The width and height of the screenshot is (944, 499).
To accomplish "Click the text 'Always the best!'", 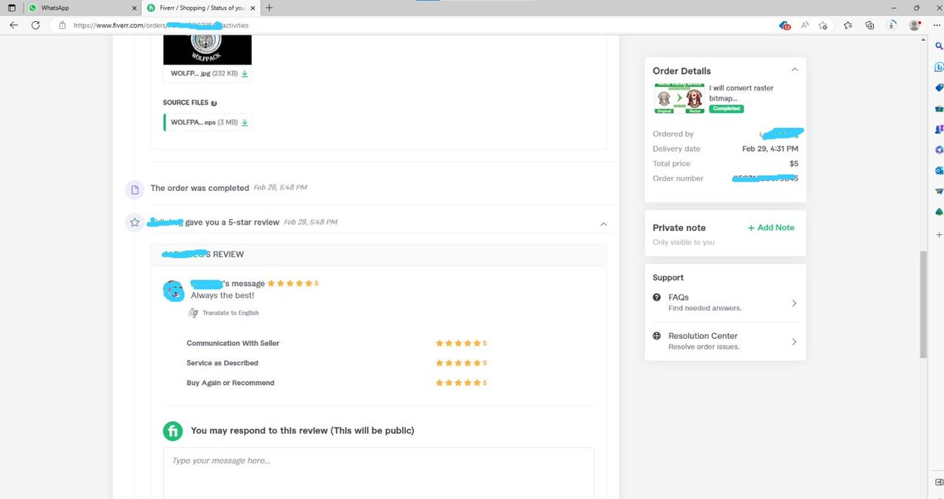I will pos(223,295).
